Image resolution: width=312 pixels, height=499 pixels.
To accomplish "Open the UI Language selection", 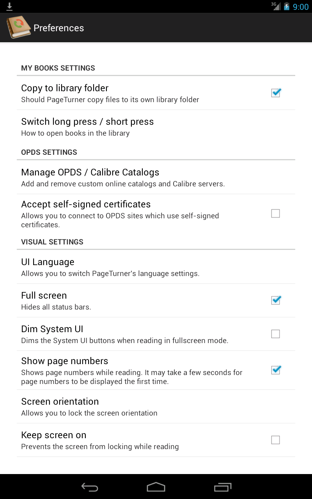I will (x=158, y=267).
